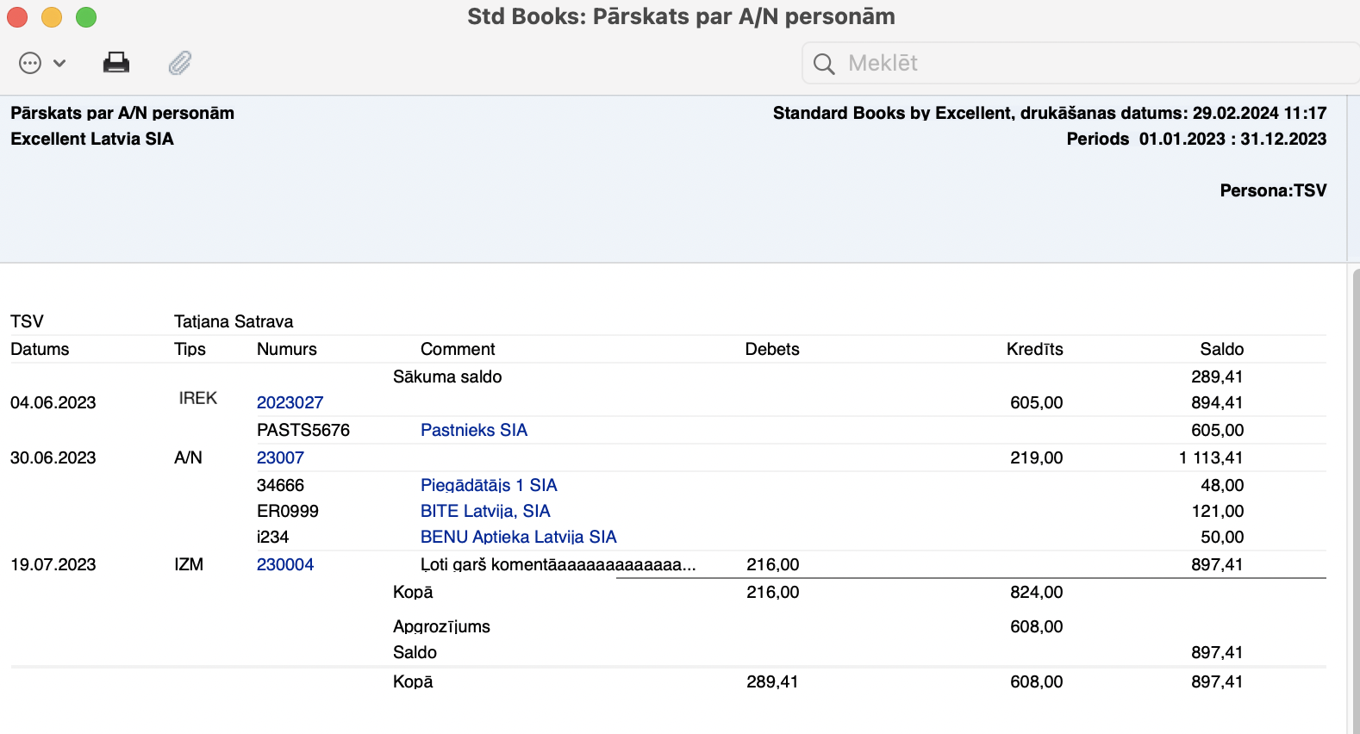Close the report window with red button
This screenshot has height=734, width=1360.
17,17
